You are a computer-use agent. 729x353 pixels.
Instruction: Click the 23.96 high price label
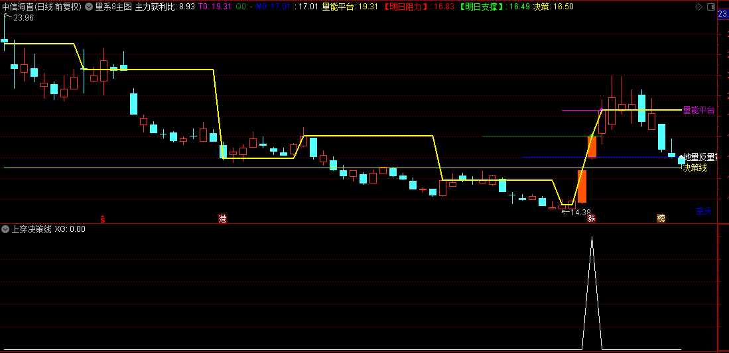click(23, 18)
